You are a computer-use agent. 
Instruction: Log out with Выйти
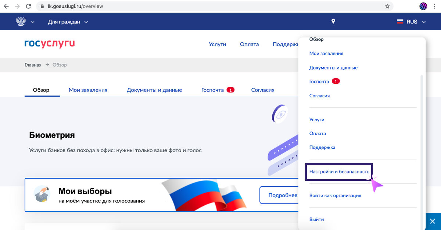click(x=316, y=219)
